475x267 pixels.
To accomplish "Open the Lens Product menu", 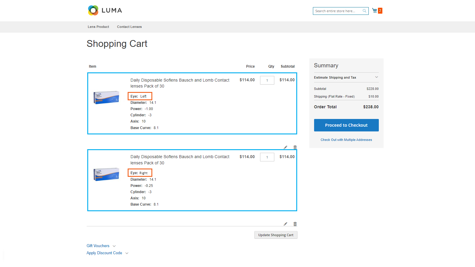I will pos(98,27).
